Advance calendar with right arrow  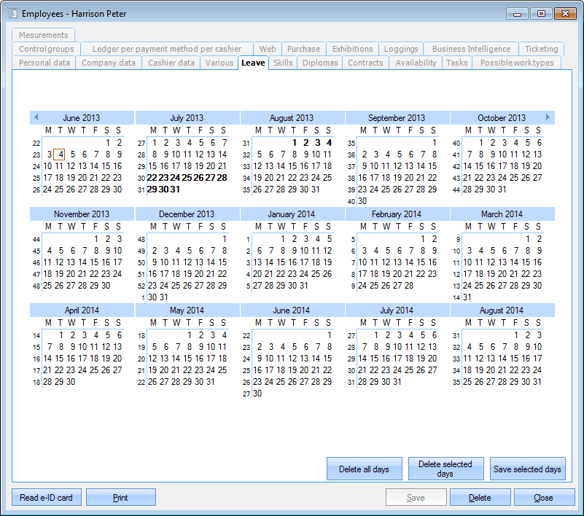548,117
